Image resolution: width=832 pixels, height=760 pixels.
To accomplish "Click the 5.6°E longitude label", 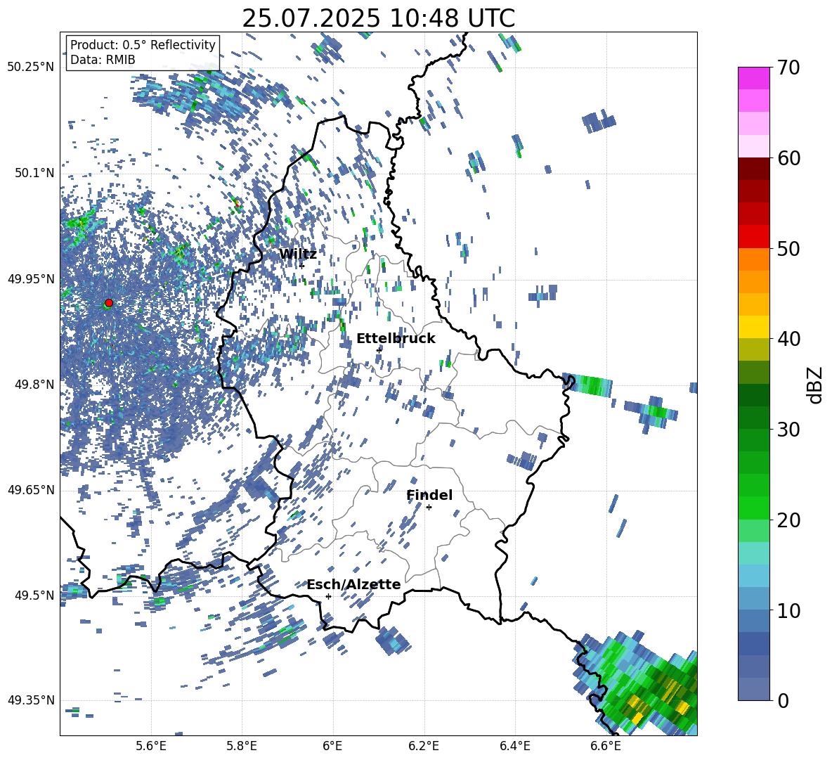I will [151, 746].
